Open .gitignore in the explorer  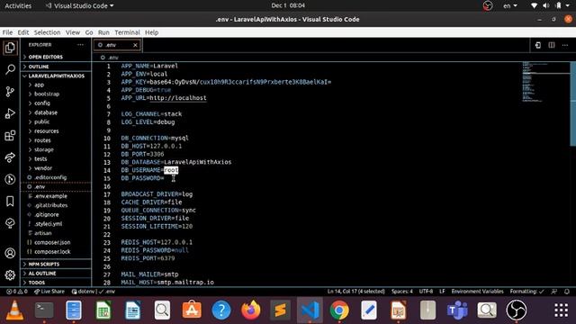[x=56, y=214]
